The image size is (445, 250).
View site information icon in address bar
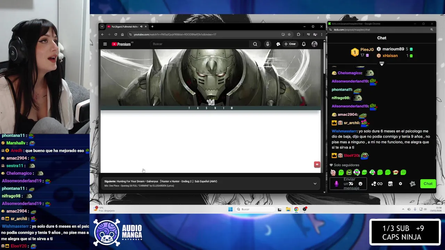point(130,34)
